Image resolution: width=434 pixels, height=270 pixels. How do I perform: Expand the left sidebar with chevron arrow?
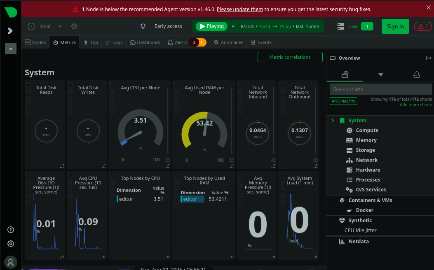(x=10, y=31)
